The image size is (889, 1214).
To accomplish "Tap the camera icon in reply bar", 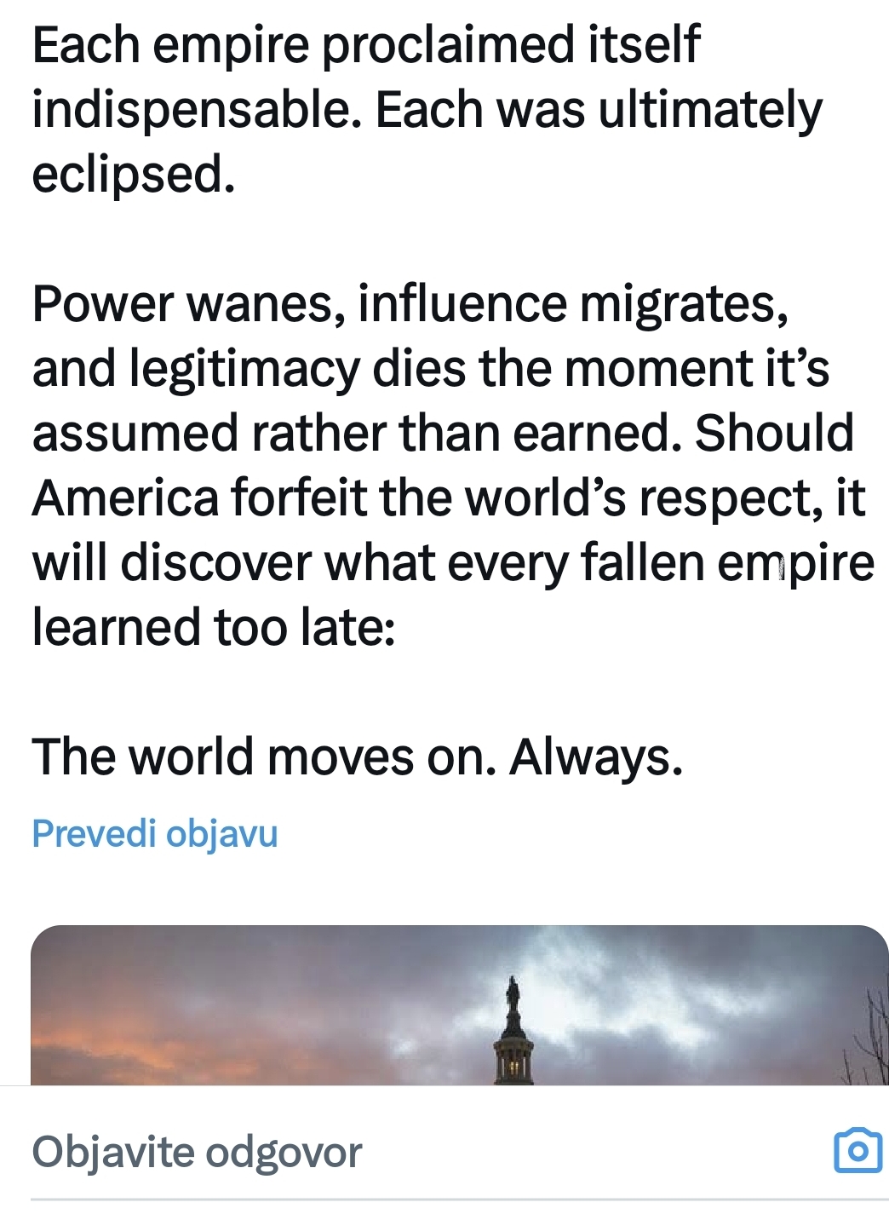I will [857, 1151].
